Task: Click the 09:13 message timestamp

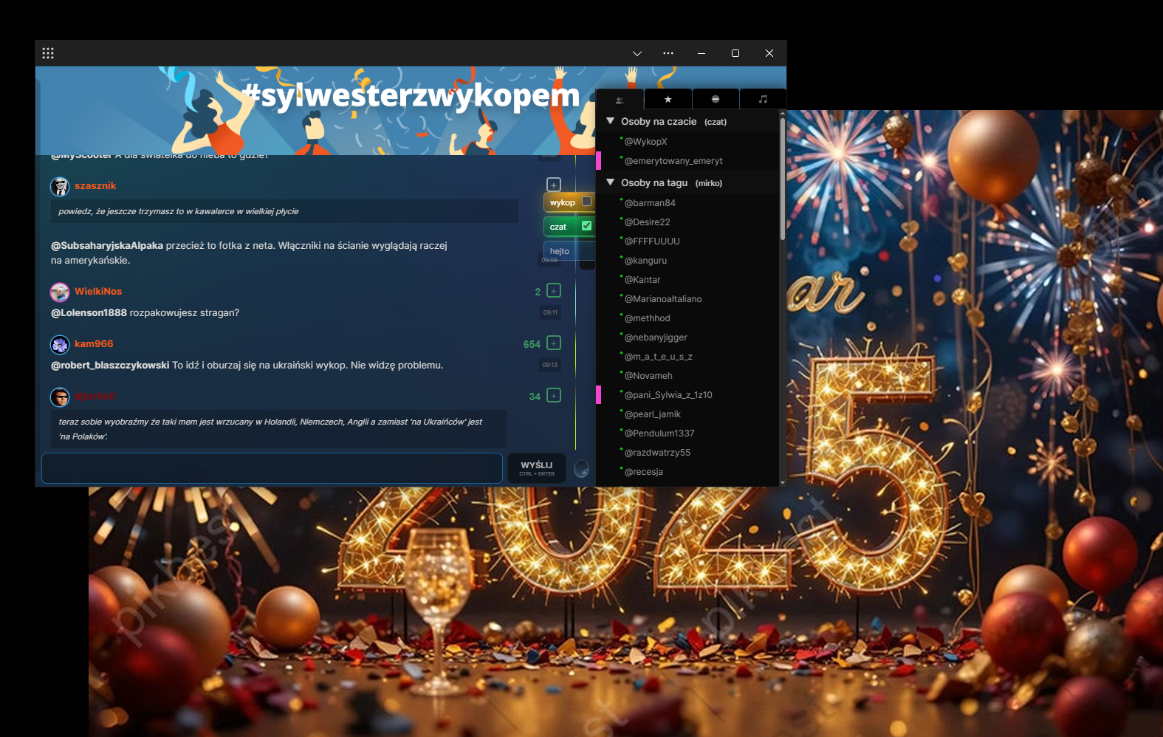Action: [x=550, y=365]
